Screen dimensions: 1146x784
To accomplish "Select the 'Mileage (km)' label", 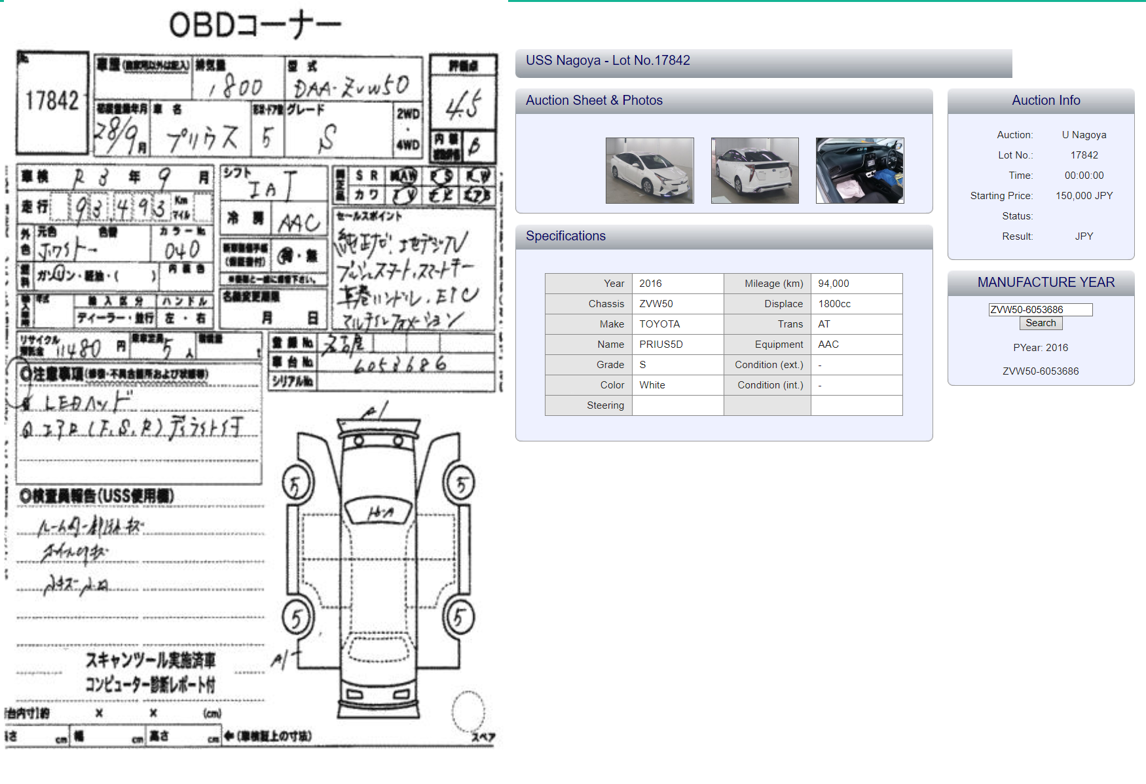I will pos(773,284).
